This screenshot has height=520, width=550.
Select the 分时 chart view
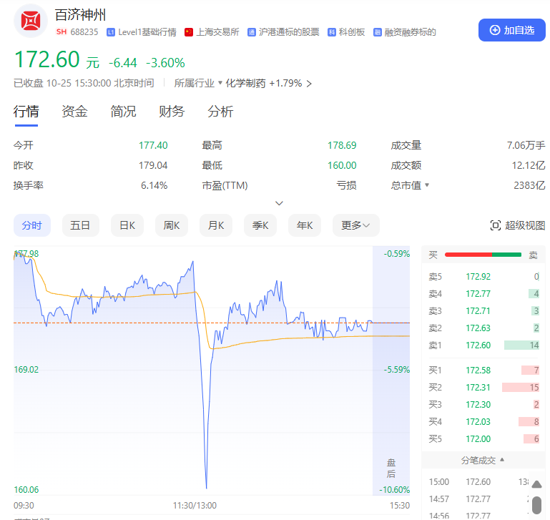pyautogui.click(x=32, y=225)
